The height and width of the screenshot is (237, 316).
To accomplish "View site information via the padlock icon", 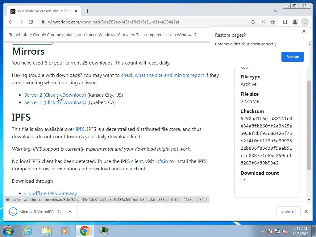I will (43, 22).
